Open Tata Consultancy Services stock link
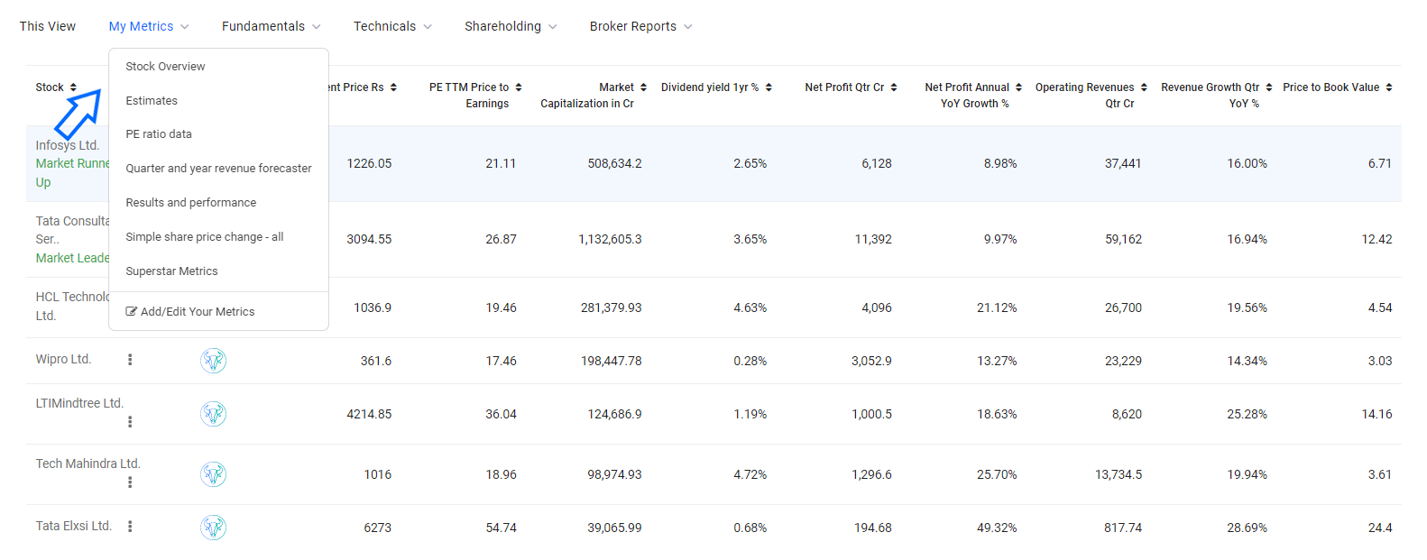Viewport: 1427px width, 560px height. click(72, 230)
